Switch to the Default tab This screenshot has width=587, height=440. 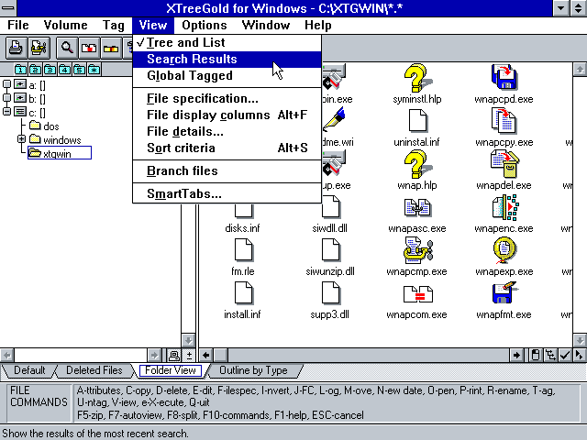coord(29,370)
